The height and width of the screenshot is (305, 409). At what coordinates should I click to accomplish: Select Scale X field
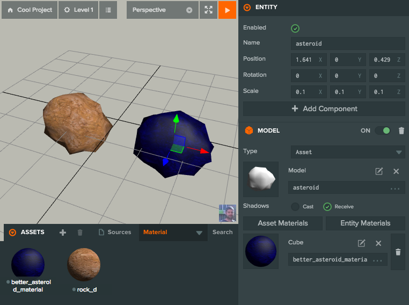[x=309, y=92]
